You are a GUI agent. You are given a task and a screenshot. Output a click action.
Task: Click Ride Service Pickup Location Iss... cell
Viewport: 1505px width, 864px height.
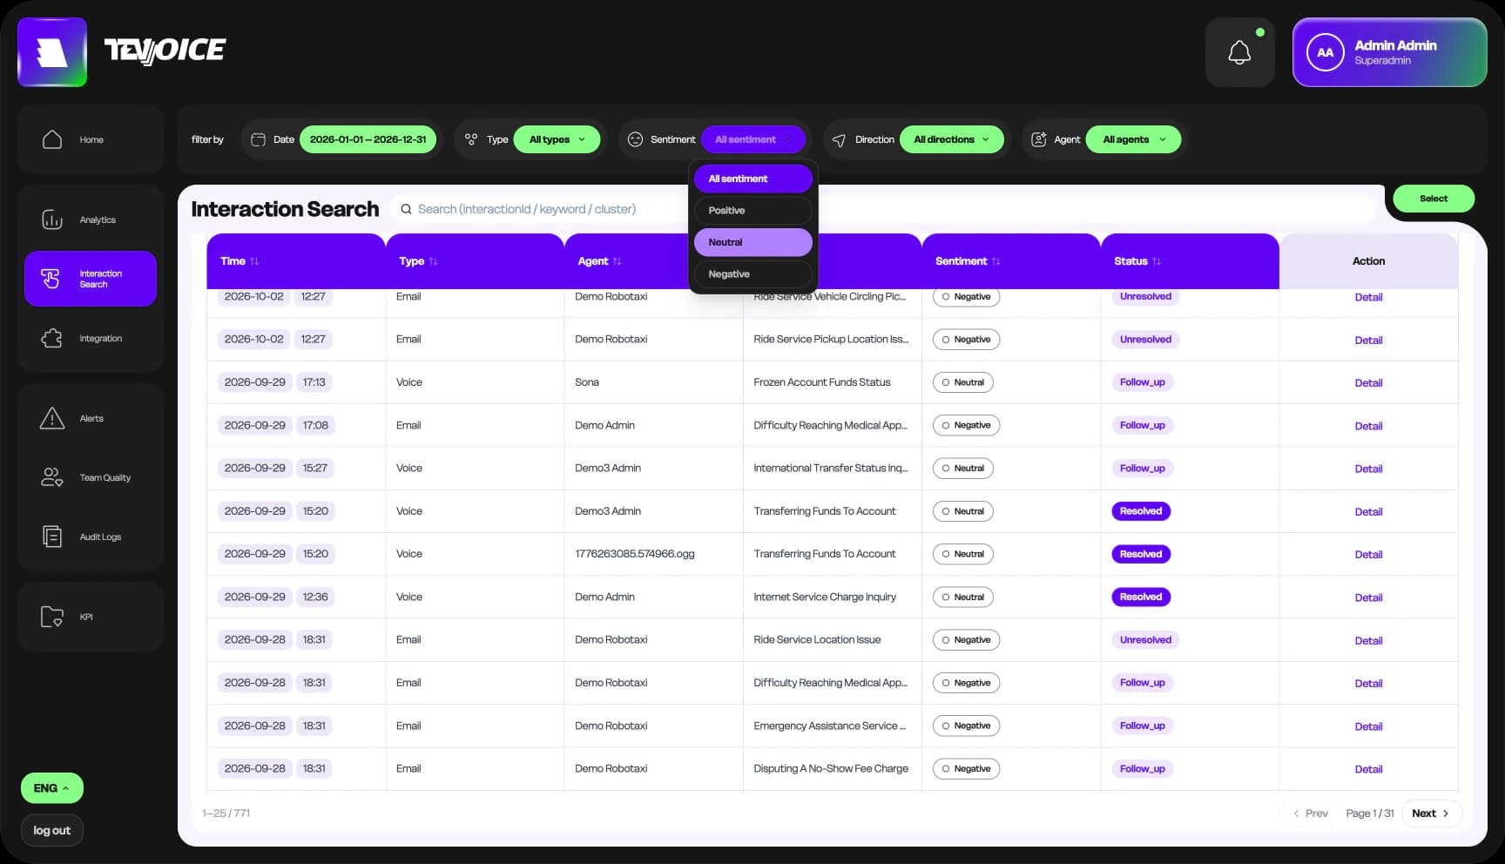point(831,339)
